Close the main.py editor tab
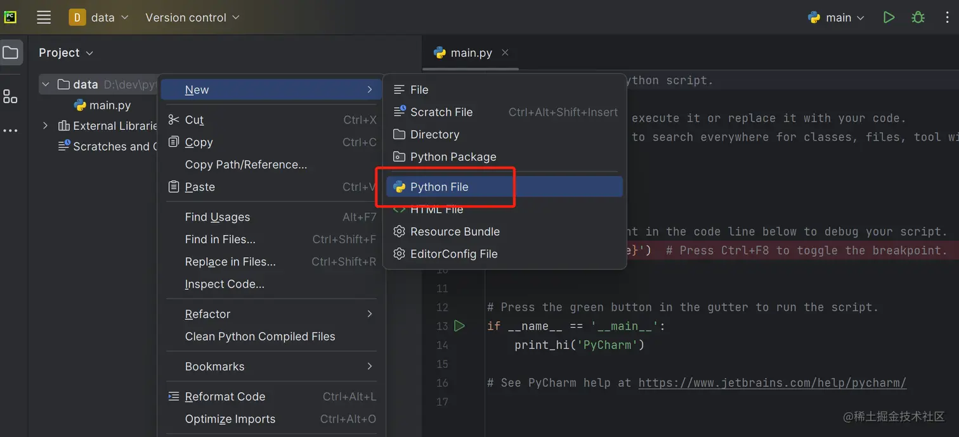The image size is (959, 437). pos(505,53)
